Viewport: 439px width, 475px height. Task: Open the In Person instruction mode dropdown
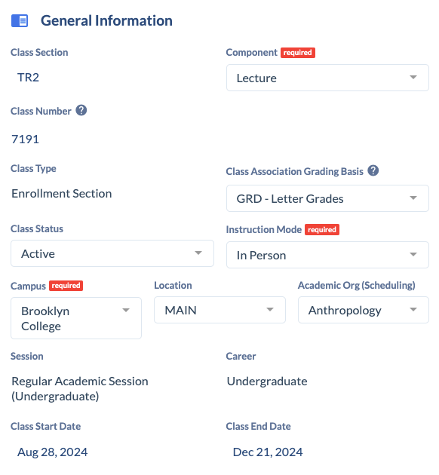point(327,255)
